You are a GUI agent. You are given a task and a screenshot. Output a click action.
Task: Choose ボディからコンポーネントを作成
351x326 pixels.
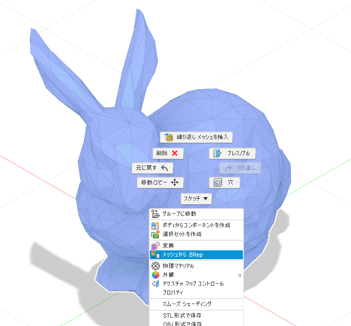(x=196, y=225)
